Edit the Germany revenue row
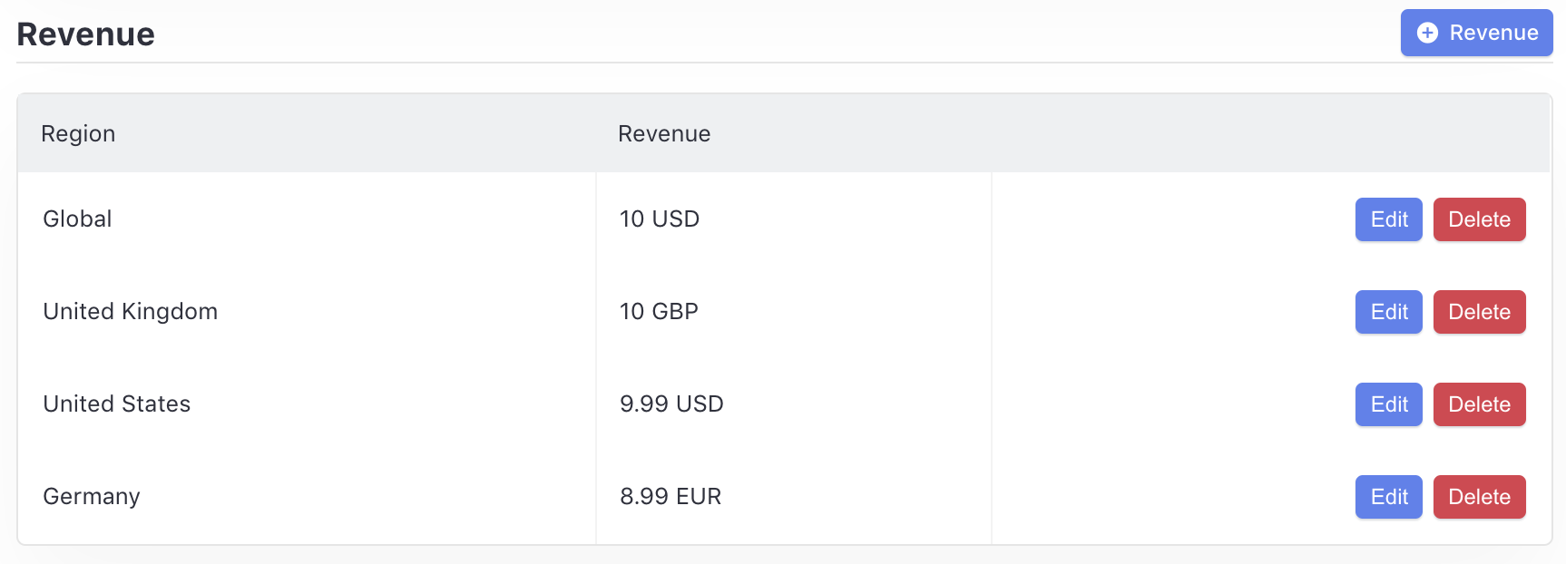 click(1388, 497)
